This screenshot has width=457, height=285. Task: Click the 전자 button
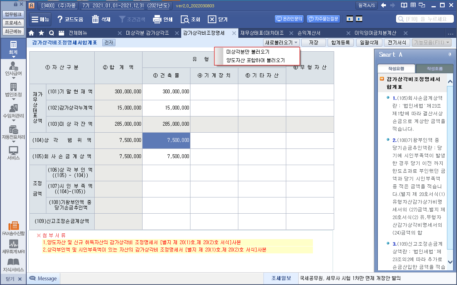point(109,42)
